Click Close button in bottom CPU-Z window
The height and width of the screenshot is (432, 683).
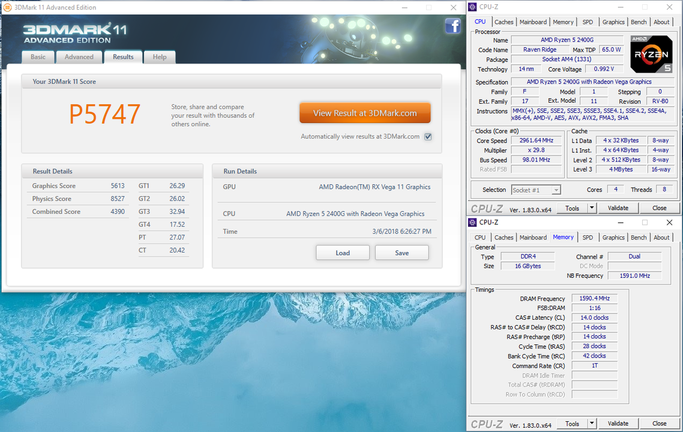659,423
